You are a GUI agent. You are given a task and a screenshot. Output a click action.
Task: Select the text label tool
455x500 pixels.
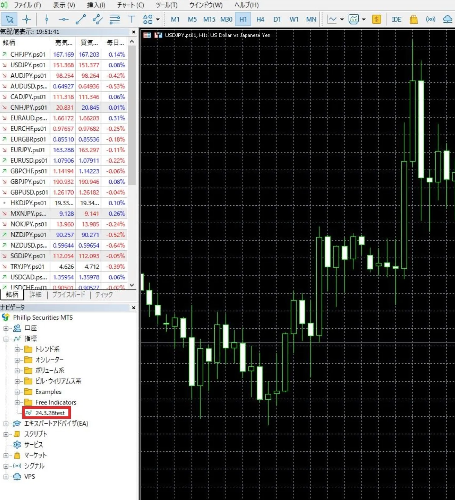(x=132, y=19)
